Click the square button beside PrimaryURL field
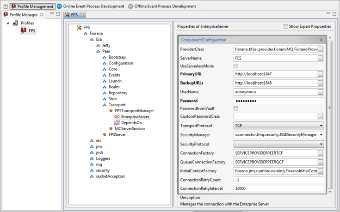340x212 pixels. (x=320, y=74)
